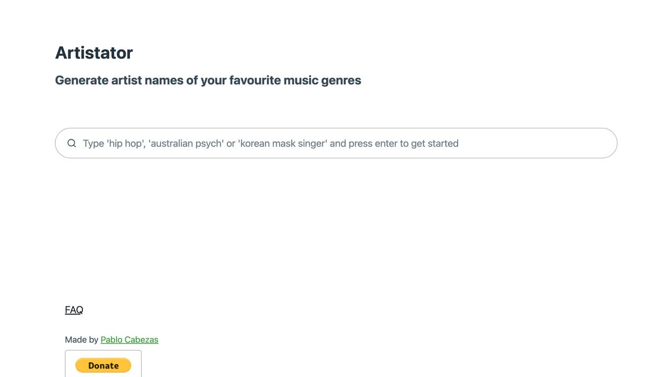This screenshot has width=672, height=377.
Task: Click the 'korean mask singer' placeholder in search box
Action: (283, 143)
